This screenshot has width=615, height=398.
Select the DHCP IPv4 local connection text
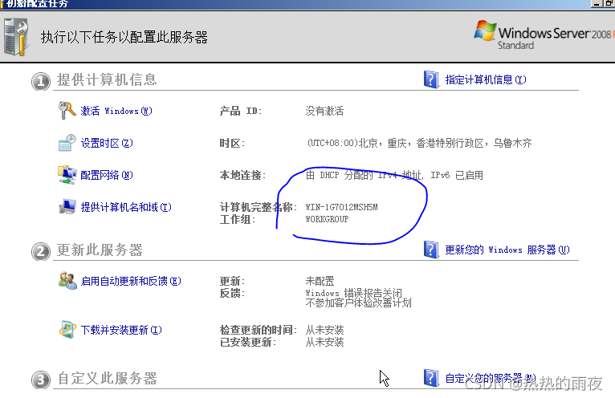(x=394, y=175)
